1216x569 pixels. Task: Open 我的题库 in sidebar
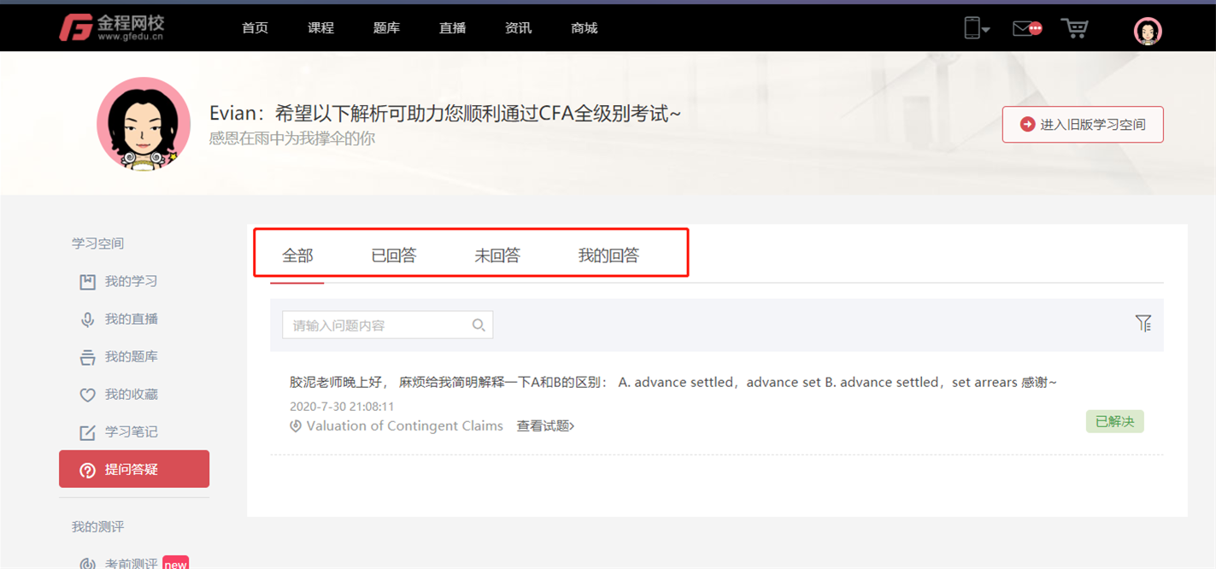(131, 357)
